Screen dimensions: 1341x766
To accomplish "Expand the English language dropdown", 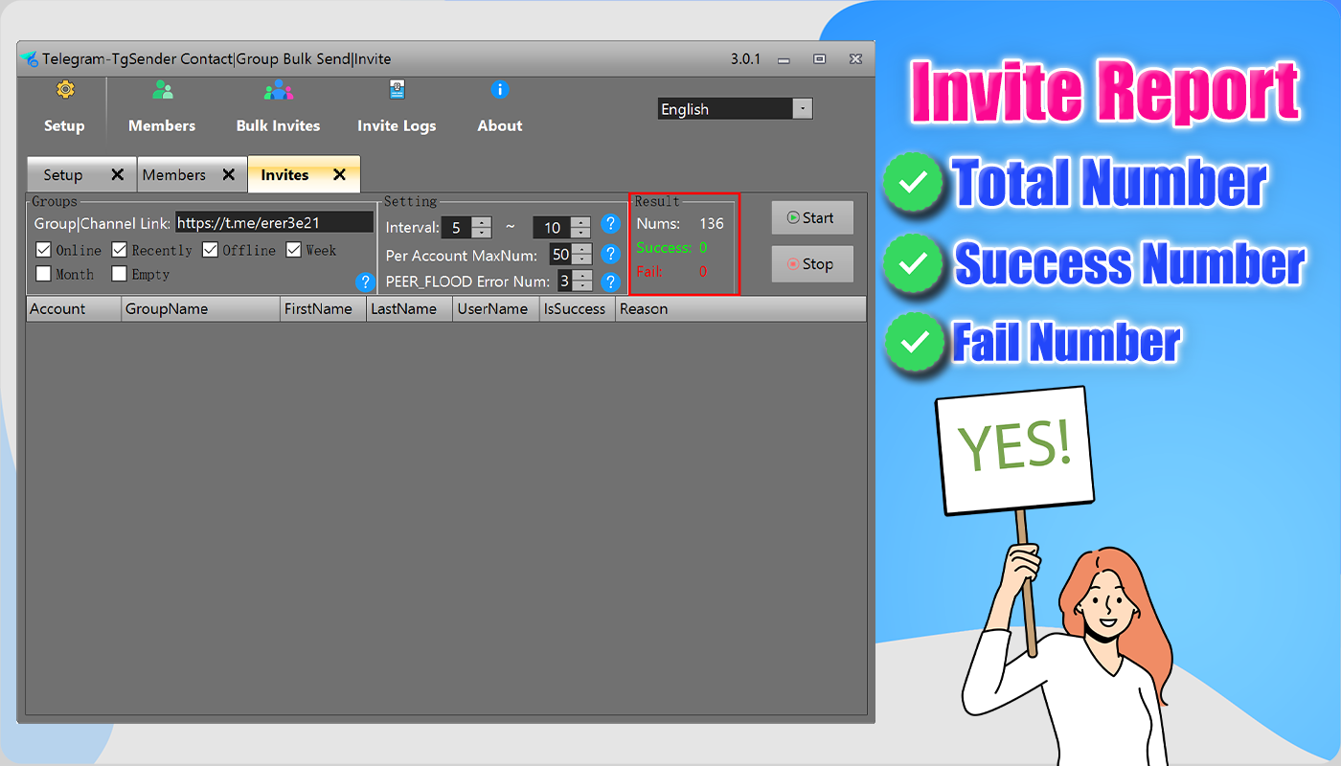I will tap(802, 109).
